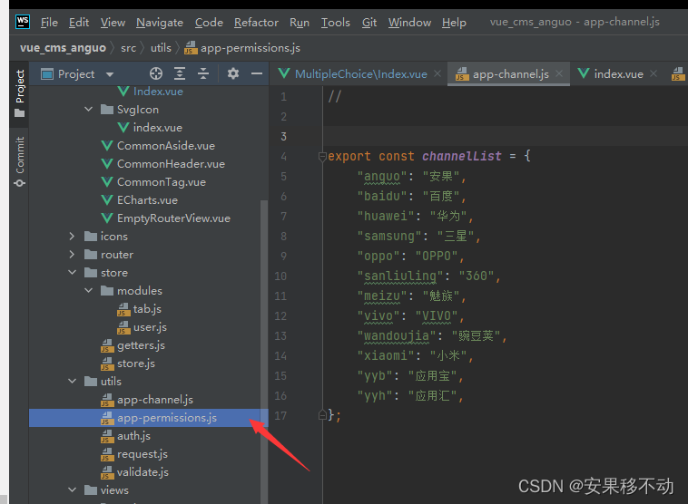Click the Collapse All icon in Project panel
This screenshot has height=504, width=688.
pyautogui.click(x=203, y=73)
